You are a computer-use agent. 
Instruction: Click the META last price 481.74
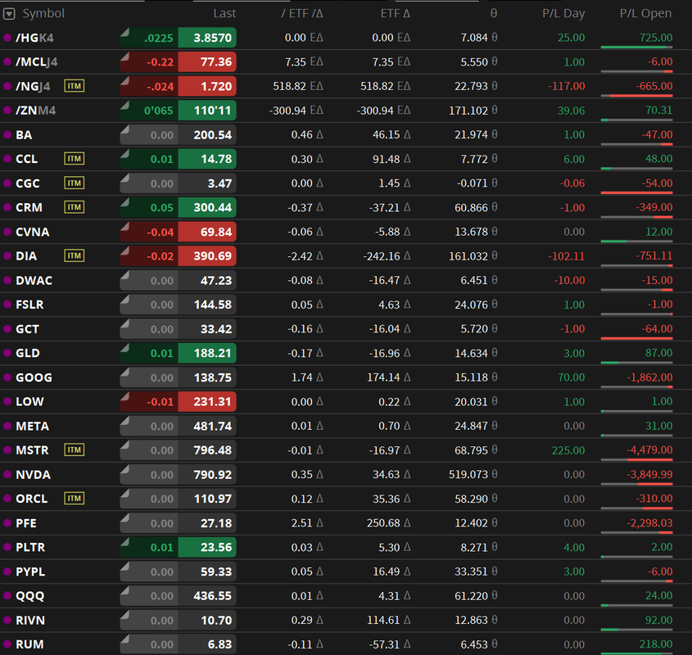pos(207,426)
